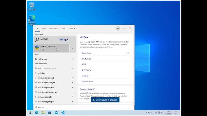Click the MiKTeX Console app icon
207x116 pixels.
(37, 48)
